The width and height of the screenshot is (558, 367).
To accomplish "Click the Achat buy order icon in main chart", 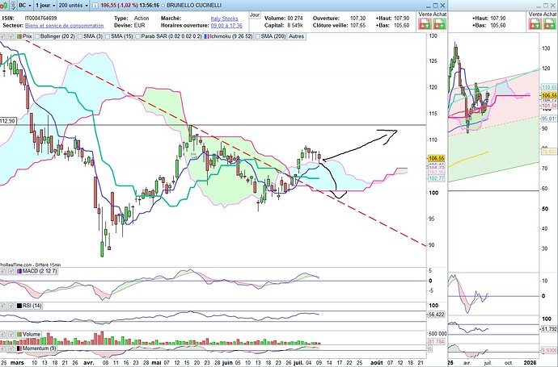I will coord(439,23).
